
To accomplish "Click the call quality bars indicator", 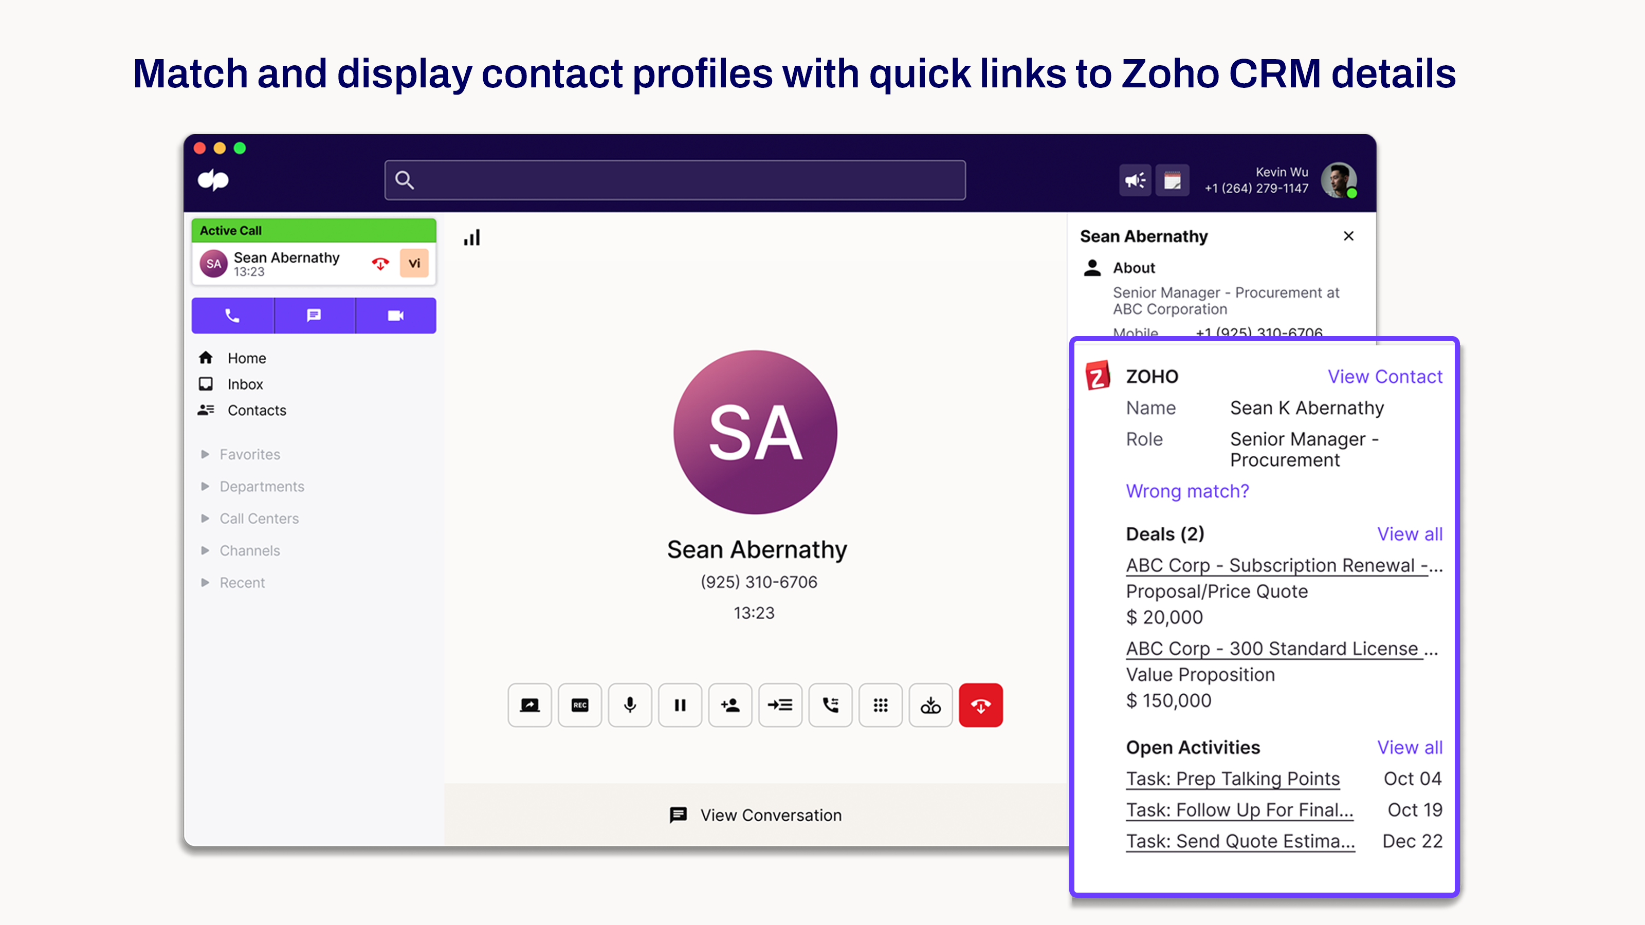I will pos(471,237).
